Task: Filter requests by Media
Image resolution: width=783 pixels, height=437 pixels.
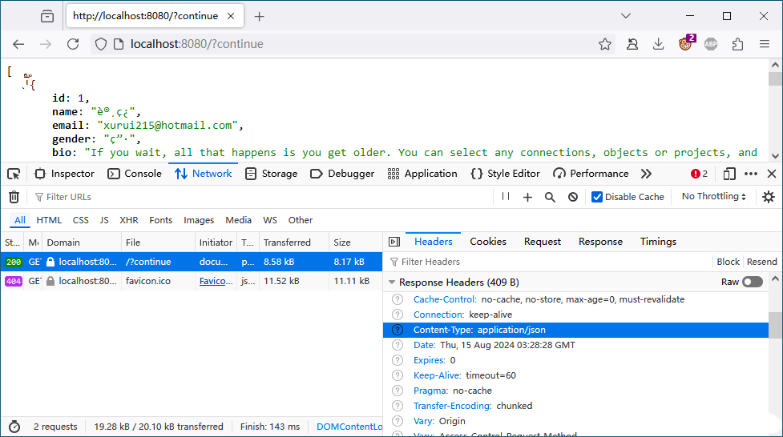Action: [238, 220]
